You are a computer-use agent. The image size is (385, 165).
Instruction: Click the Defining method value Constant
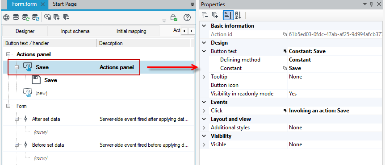point(300,60)
